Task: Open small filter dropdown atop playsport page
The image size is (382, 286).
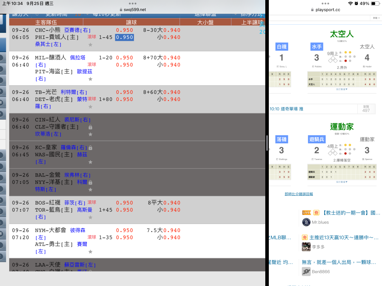Action: pos(376,18)
